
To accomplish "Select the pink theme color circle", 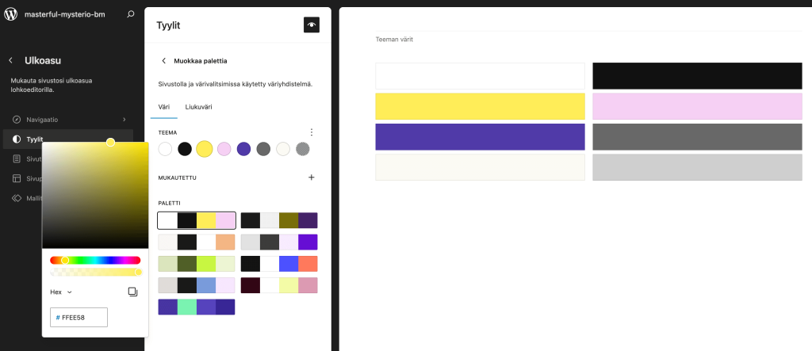I will pos(224,149).
